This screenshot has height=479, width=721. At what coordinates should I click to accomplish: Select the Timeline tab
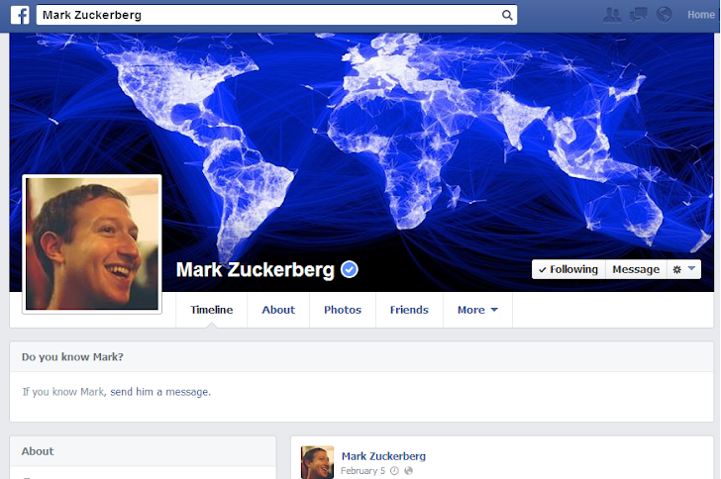click(x=212, y=310)
